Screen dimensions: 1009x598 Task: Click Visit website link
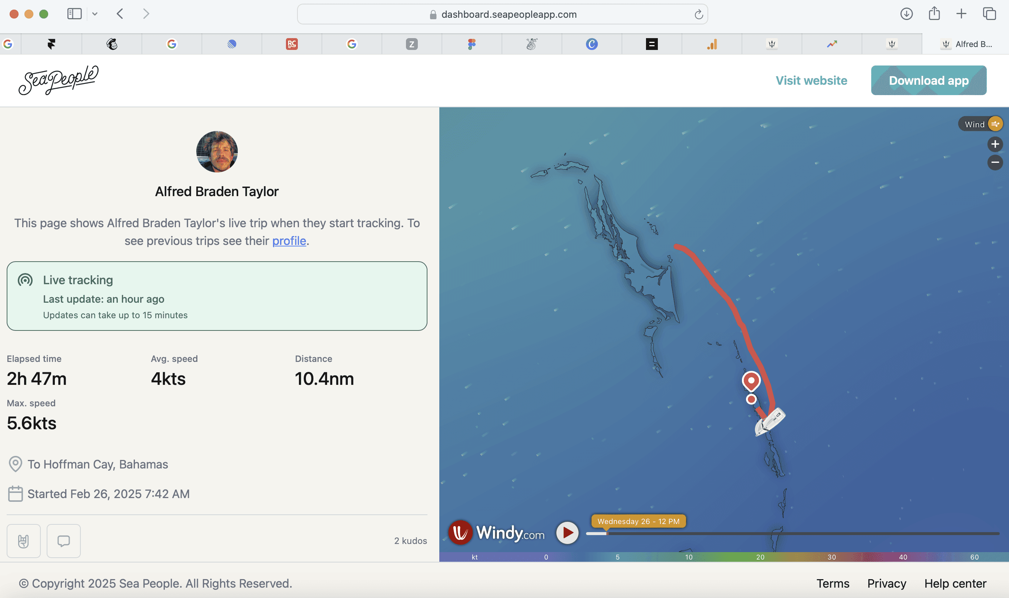[812, 80]
